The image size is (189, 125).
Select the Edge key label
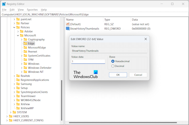(x=31, y=44)
